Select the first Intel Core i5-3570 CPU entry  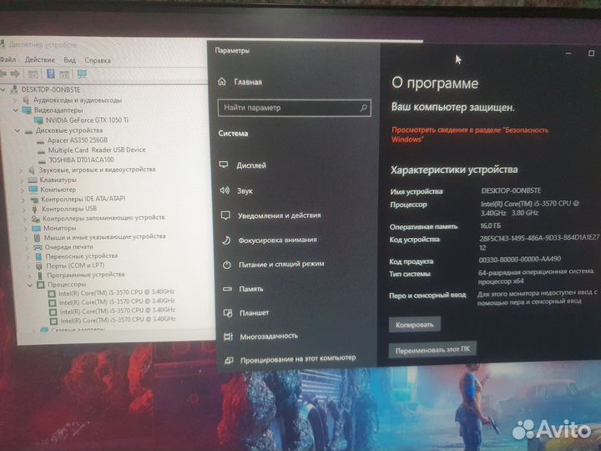point(116,292)
